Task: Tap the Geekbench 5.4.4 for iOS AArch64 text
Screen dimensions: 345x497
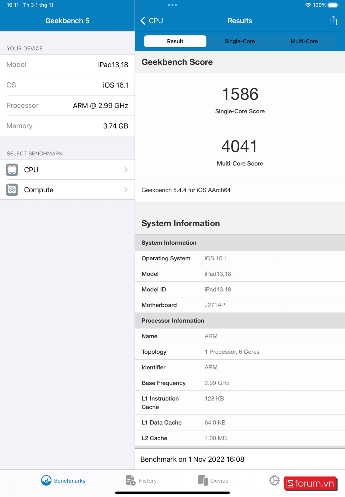Action: coord(186,190)
